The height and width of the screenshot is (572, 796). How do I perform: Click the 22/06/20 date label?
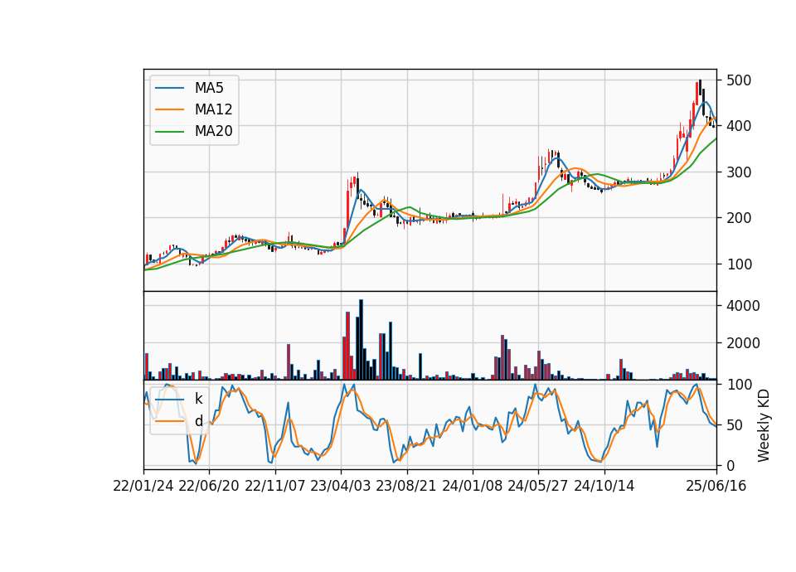point(209,486)
